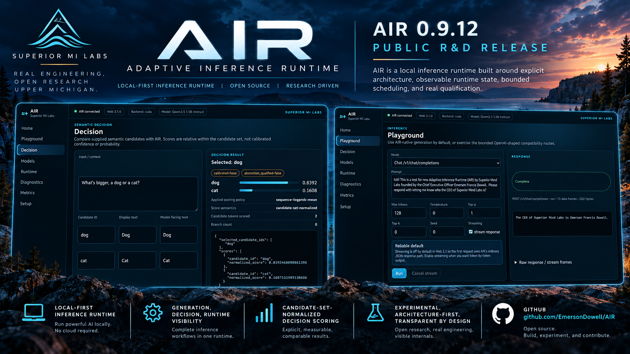Click the Run button
Image resolution: width=630 pixels, height=354 pixels.
click(x=399, y=273)
